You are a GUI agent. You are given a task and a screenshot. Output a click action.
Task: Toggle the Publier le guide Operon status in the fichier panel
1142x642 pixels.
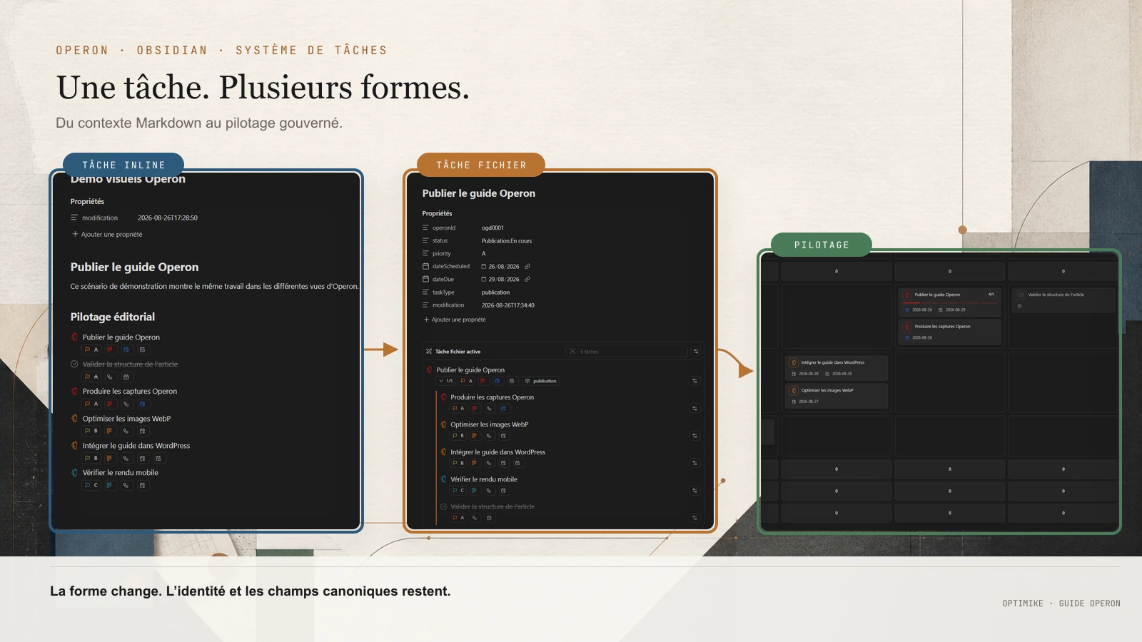tap(430, 370)
